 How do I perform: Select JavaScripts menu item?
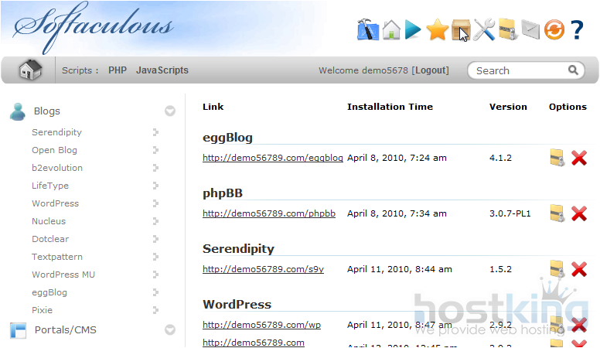pos(162,70)
